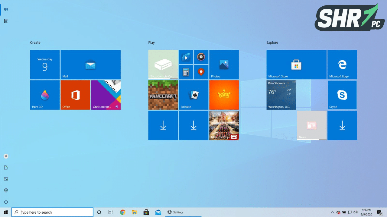Open File Explorer from the taskbar
Viewport: 387px width, 217px height.
tap(135, 212)
